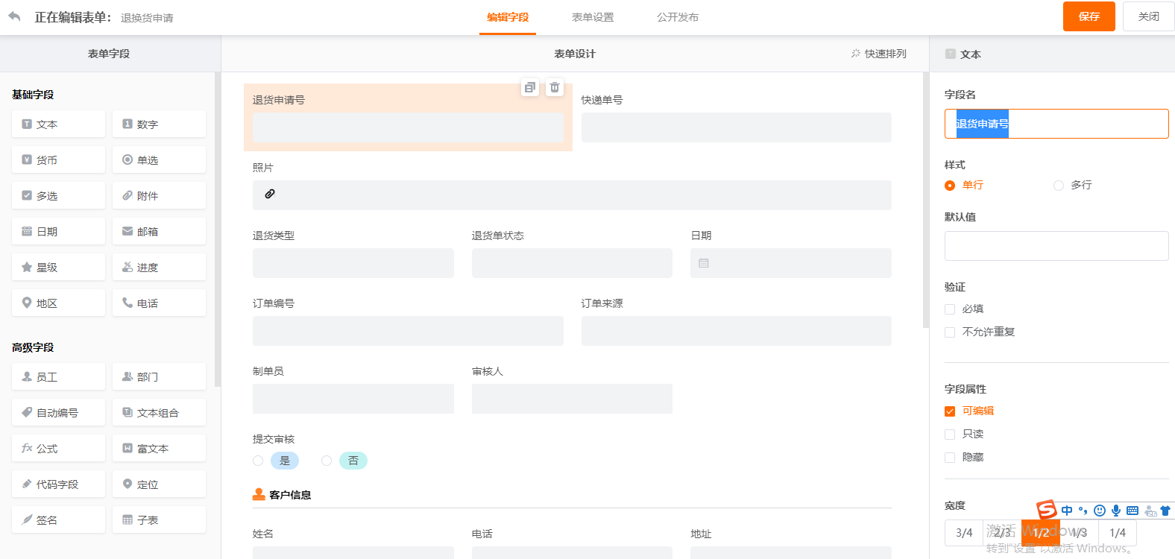Image resolution: width=1175 pixels, height=559 pixels.
Task: Add a 定位 field
Action: pyautogui.click(x=159, y=484)
